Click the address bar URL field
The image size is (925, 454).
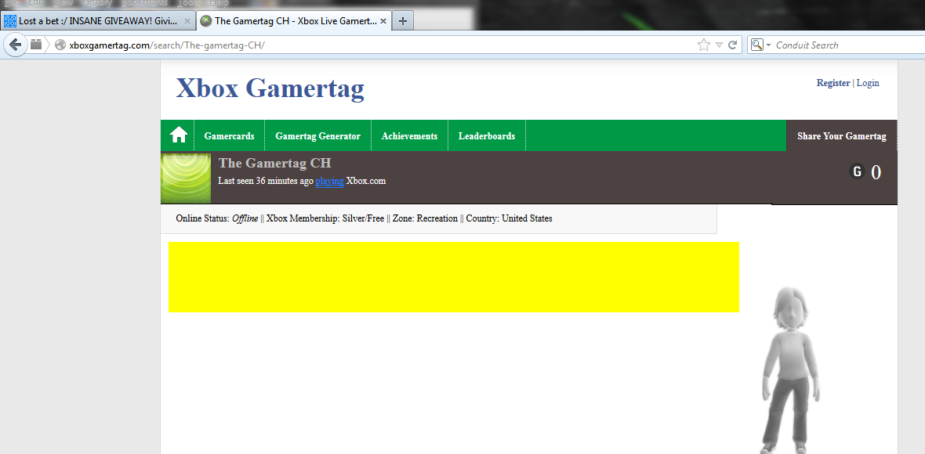(x=378, y=45)
